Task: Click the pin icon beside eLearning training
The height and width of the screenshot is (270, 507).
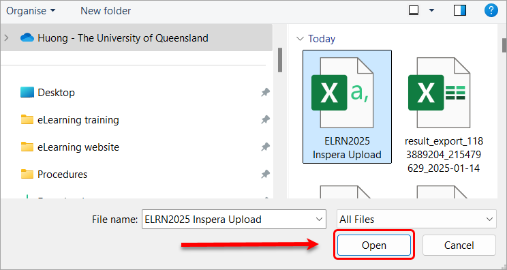Action: [265, 120]
